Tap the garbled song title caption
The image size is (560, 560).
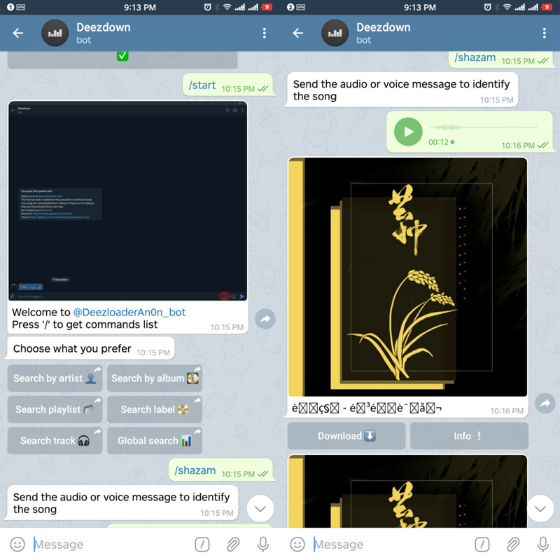(367, 408)
